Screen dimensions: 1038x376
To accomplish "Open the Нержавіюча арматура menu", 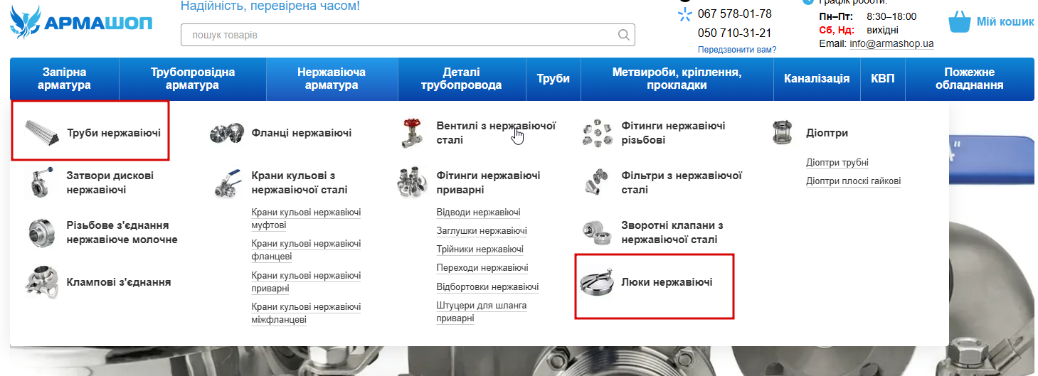I will coord(332,79).
